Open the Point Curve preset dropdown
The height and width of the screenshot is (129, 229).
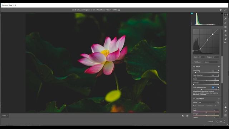click(211, 62)
